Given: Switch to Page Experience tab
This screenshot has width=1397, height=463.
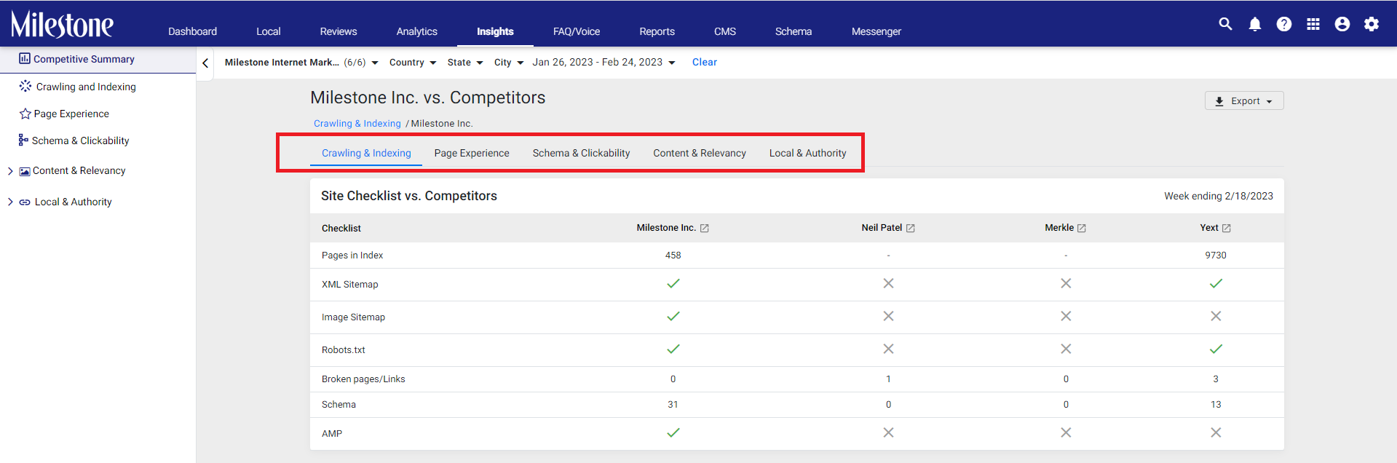Looking at the screenshot, I should click(x=472, y=153).
